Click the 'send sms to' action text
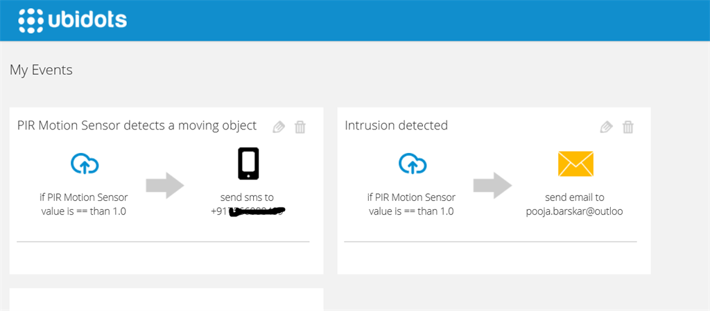The height and width of the screenshot is (311, 710). click(x=248, y=197)
